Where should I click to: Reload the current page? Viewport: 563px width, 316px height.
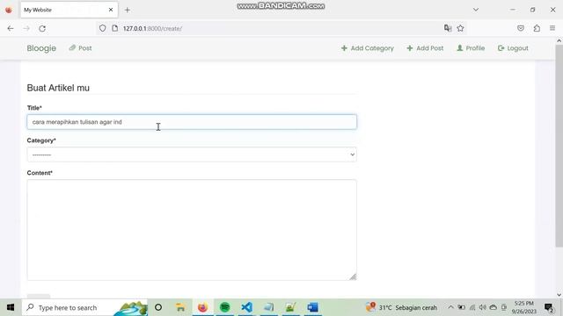pyautogui.click(x=42, y=28)
